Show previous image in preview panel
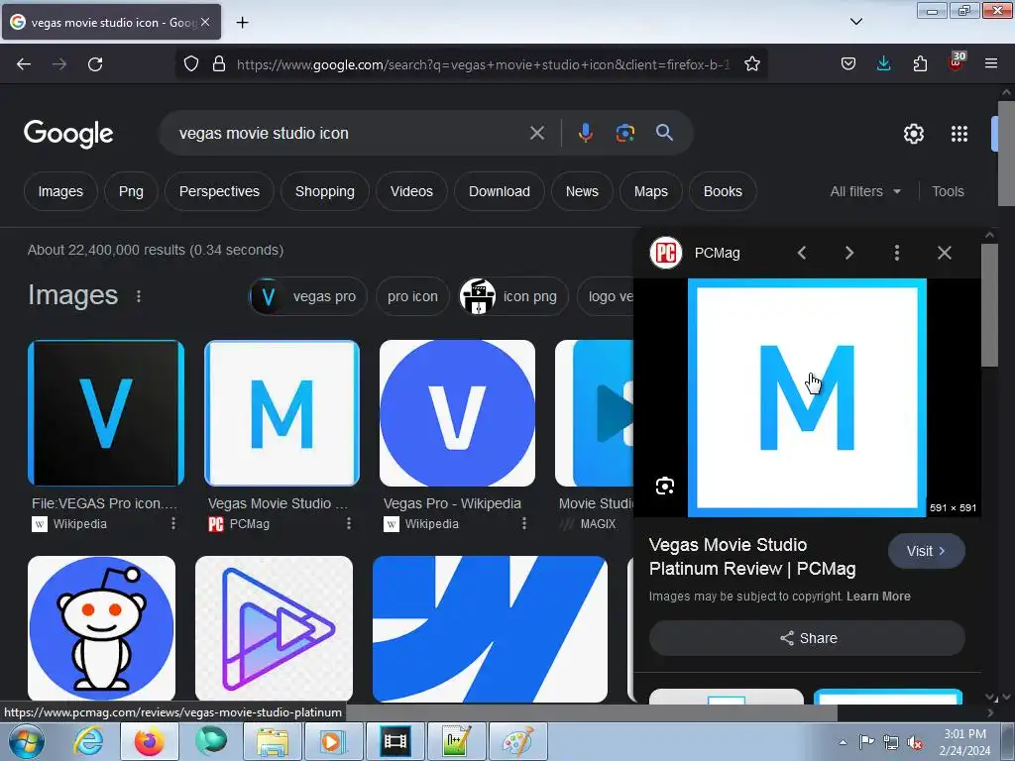This screenshot has height=761, width=1015. coord(802,253)
